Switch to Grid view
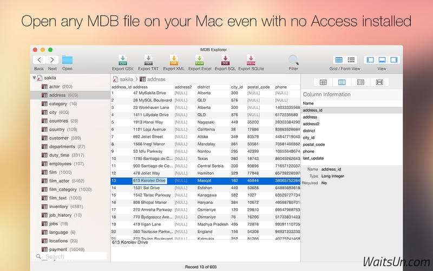 [x=339, y=60]
